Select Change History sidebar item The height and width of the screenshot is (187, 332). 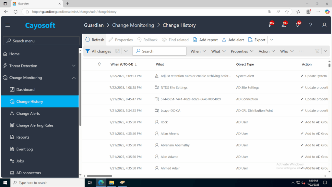(40, 101)
